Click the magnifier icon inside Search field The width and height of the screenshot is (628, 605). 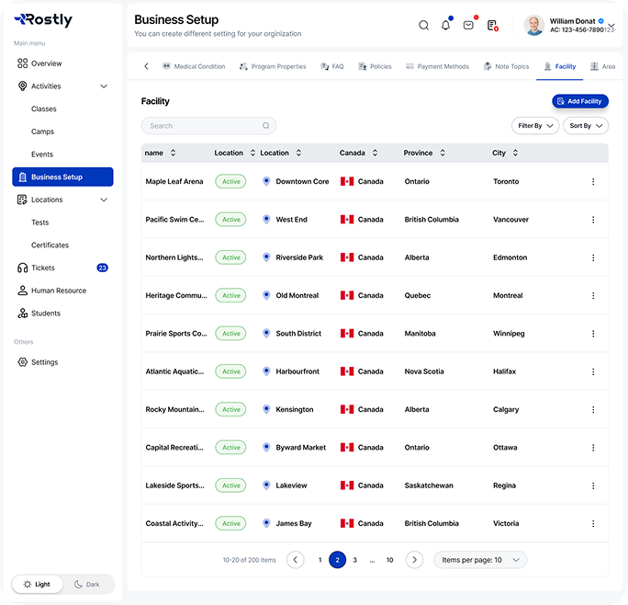tap(266, 126)
